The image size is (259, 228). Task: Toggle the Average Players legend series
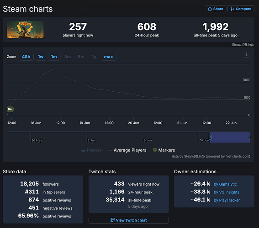tap(127, 150)
